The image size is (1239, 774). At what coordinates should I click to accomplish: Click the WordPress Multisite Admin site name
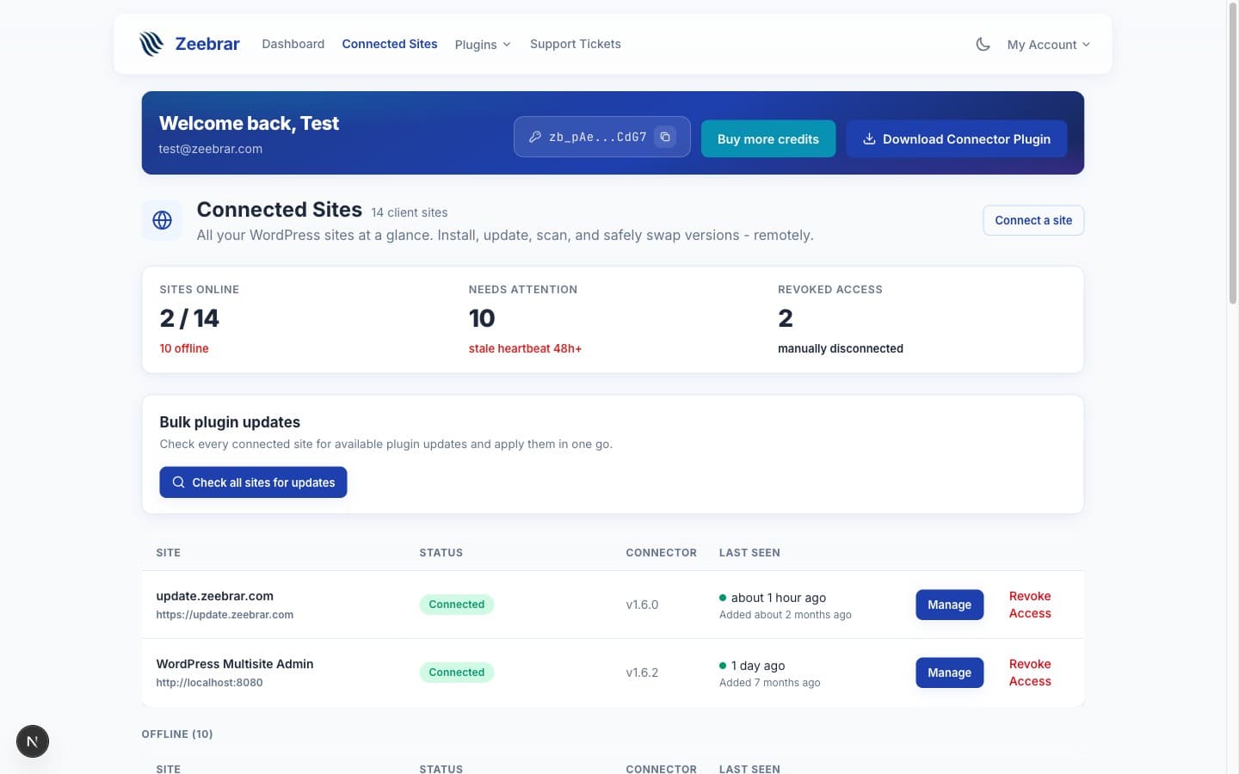[x=235, y=664]
